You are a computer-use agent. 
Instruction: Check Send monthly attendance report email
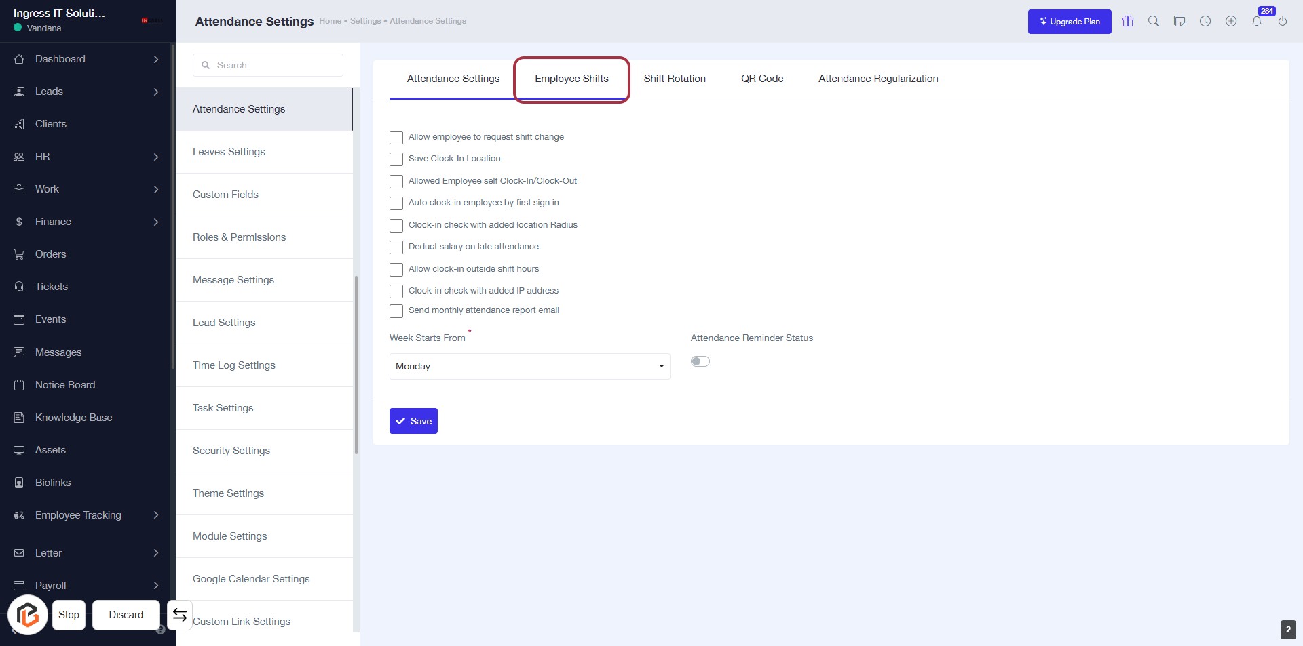396,311
